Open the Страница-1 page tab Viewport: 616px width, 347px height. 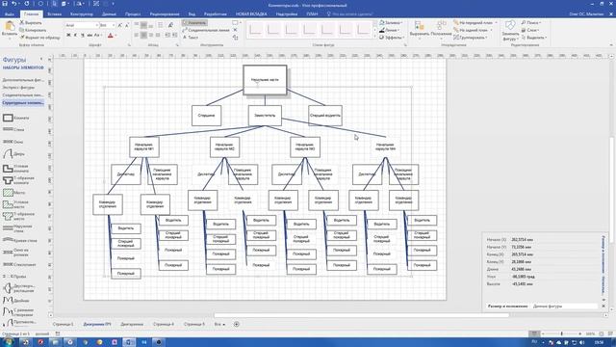(63, 324)
